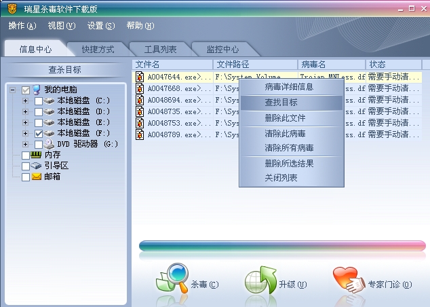
Task: Click the 文件路径 column header
Action: coord(255,65)
